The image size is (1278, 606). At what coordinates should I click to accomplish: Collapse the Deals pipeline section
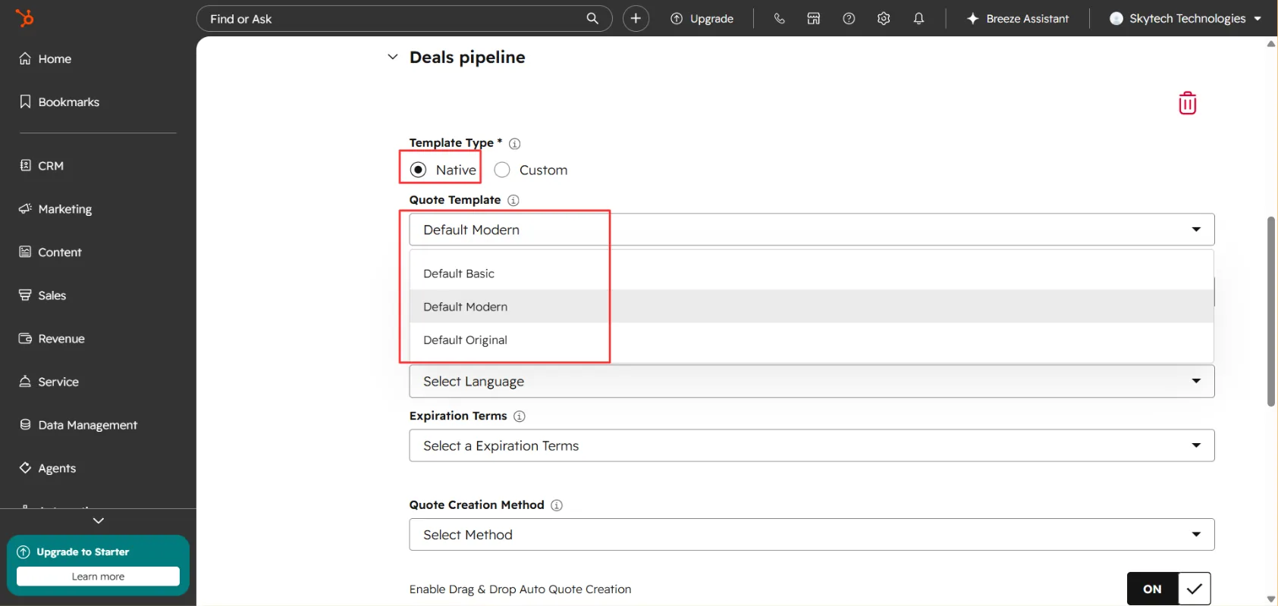point(392,57)
